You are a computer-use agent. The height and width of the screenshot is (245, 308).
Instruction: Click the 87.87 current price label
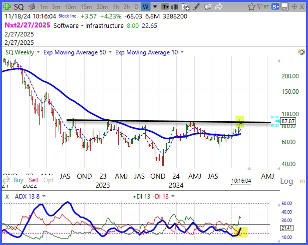tap(288, 121)
